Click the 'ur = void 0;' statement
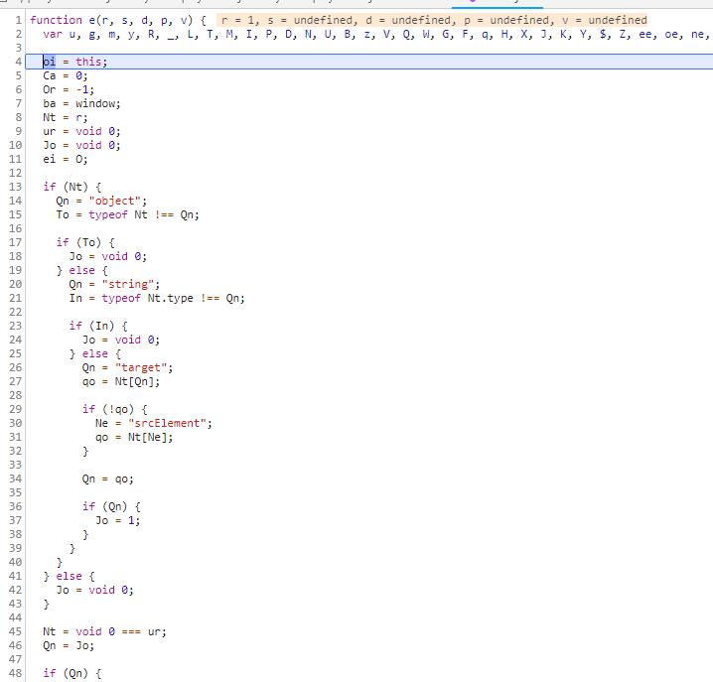Image resolution: width=713 pixels, height=682 pixels. coord(81,131)
